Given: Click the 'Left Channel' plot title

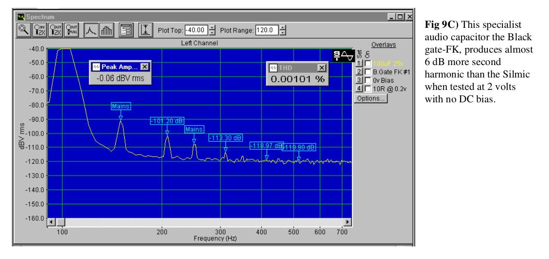Looking at the screenshot, I should pos(199,43).
